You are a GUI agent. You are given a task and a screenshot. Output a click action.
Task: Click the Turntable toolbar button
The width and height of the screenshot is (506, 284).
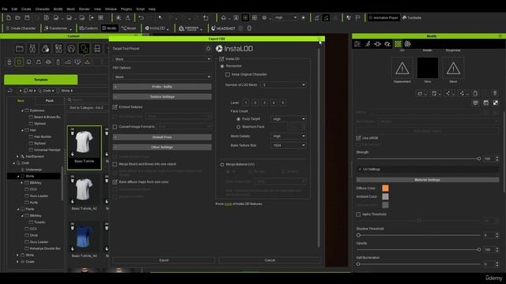coord(412,17)
